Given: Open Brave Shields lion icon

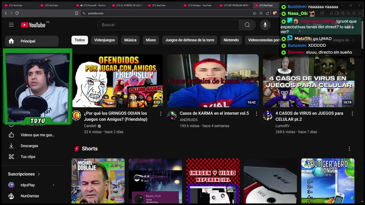Looking at the screenshot, I should pyautogui.click(x=275, y=13).
